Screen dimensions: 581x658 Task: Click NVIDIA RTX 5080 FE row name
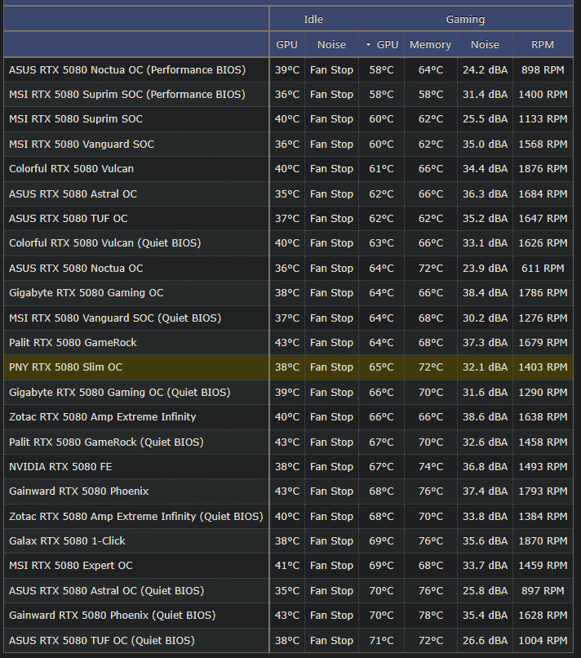pyautogui.click(x=60, y=467)
